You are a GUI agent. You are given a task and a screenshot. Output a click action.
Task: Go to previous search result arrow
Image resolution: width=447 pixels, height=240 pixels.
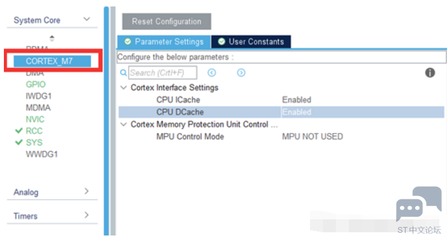211,73
